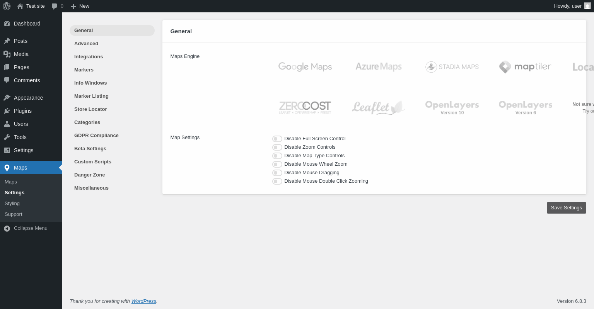Select the Google Maps engine logo
The image size is (594, 309).
305,67
